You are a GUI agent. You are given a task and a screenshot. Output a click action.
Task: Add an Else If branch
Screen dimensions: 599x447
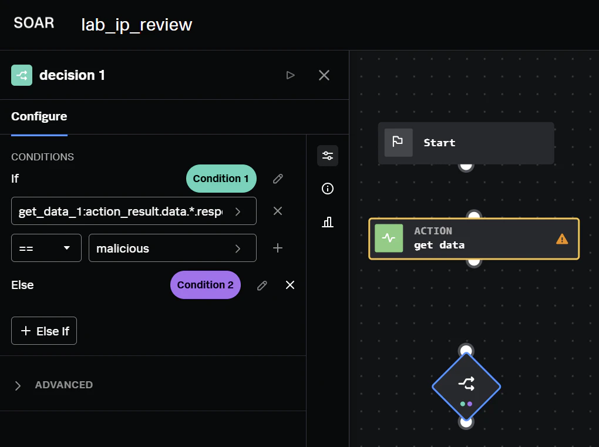tap(44, 331)
